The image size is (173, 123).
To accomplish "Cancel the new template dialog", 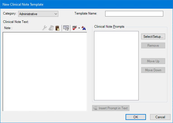I will click(x=160, y=117).
